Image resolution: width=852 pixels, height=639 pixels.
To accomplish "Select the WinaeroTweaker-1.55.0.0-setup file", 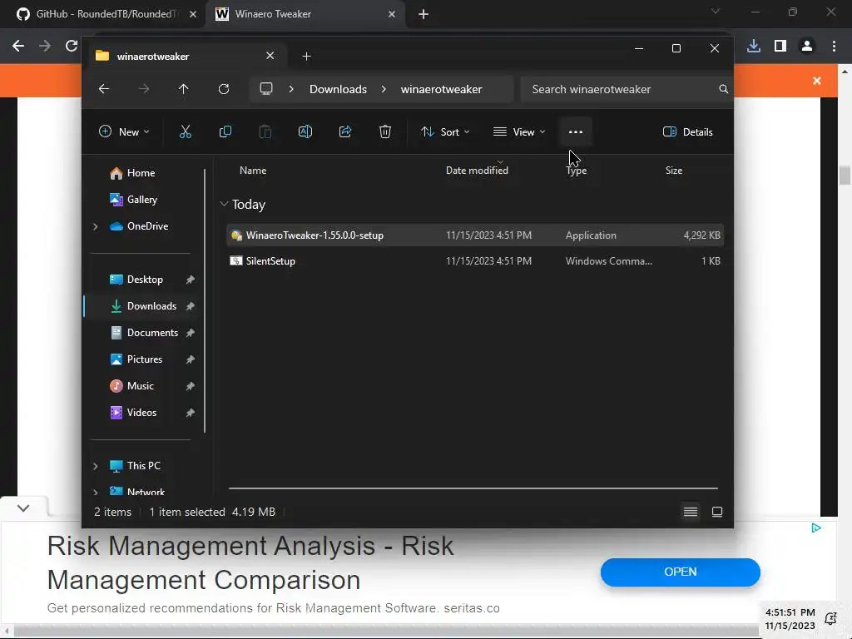I will pyautogui.click(x=475, y=235).
